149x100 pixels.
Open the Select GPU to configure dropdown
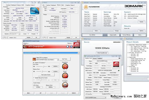click(58, 60)
